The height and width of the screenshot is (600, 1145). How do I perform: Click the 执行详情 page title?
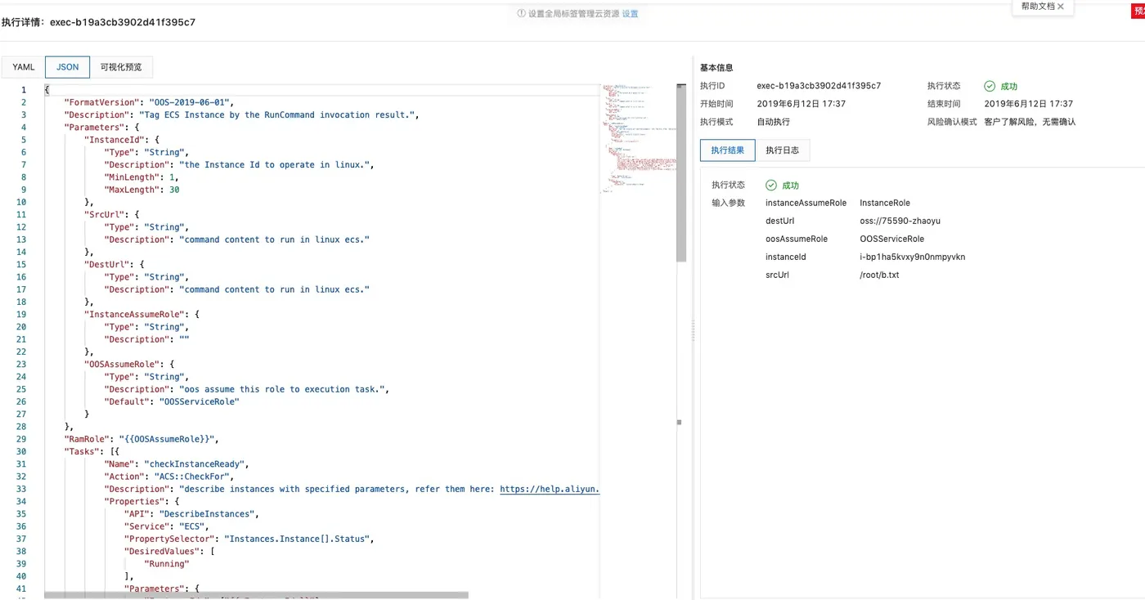click(98, 22)
